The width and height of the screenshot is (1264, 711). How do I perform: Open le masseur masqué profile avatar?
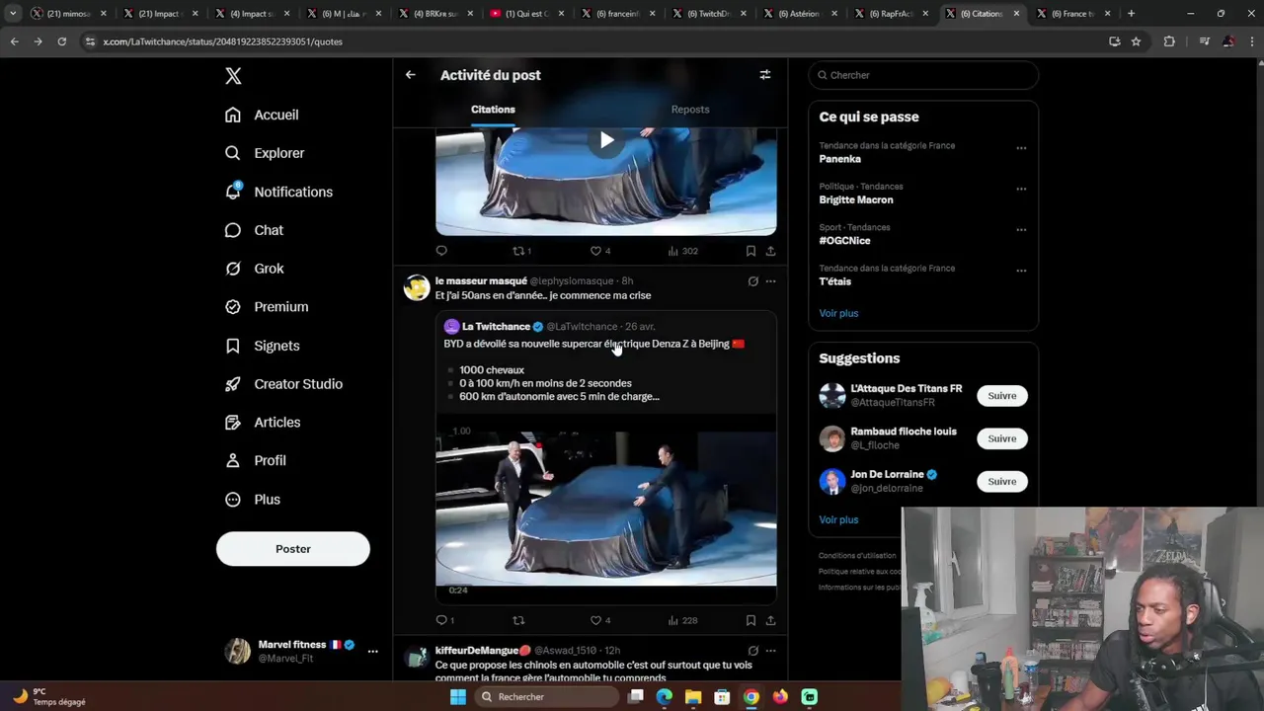tap(417, 287)
